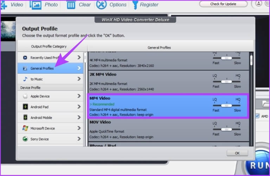The width and height of the screenshot is (270, 176).
Task: Open the Recently Used Profile category
Action: tap(50, 57)
